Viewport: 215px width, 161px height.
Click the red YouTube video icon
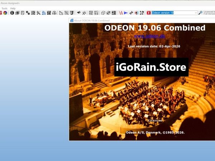point(148,13)
